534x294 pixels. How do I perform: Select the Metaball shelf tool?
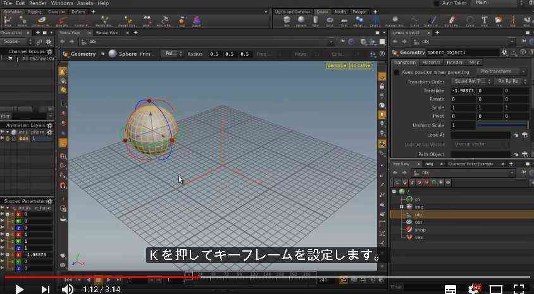pyautogui.click(x=359, y=21)
